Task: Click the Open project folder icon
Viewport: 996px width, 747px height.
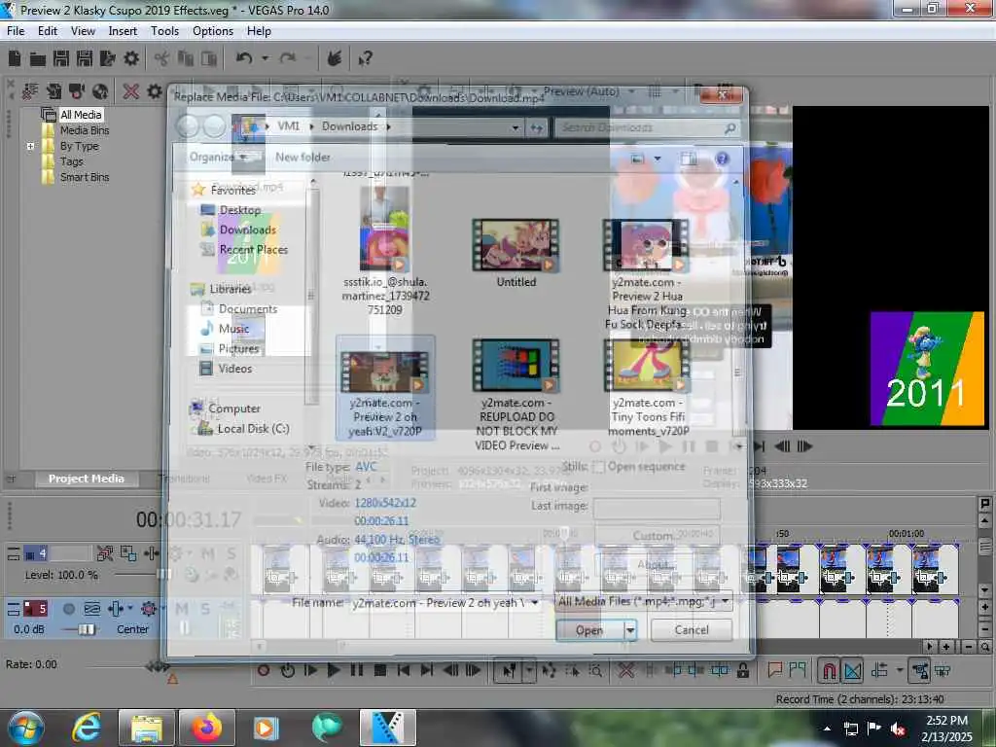Action: 38,59
